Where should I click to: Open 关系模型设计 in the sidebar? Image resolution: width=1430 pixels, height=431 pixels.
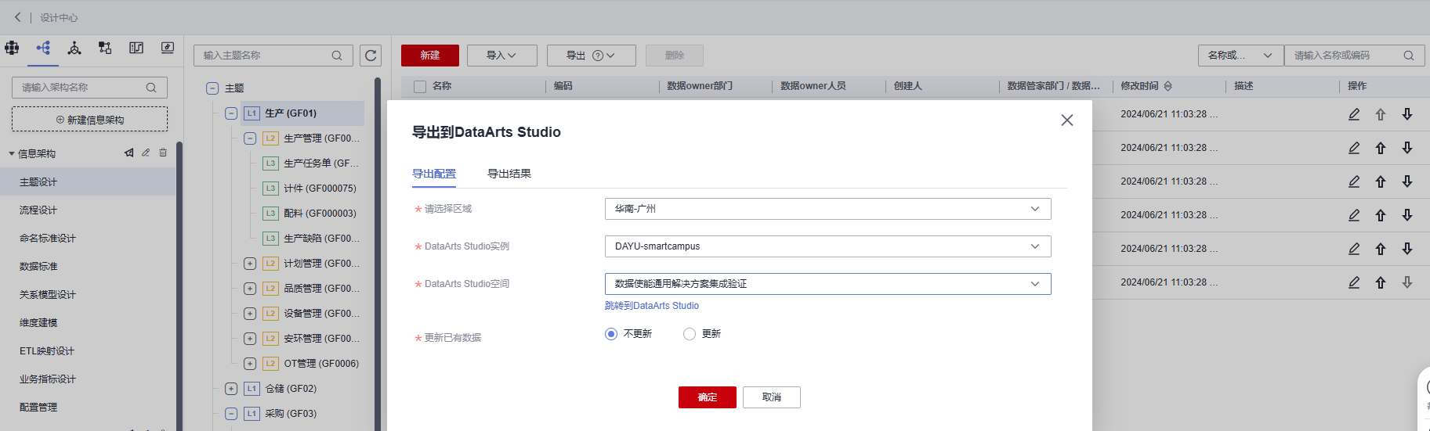(48, 295)
